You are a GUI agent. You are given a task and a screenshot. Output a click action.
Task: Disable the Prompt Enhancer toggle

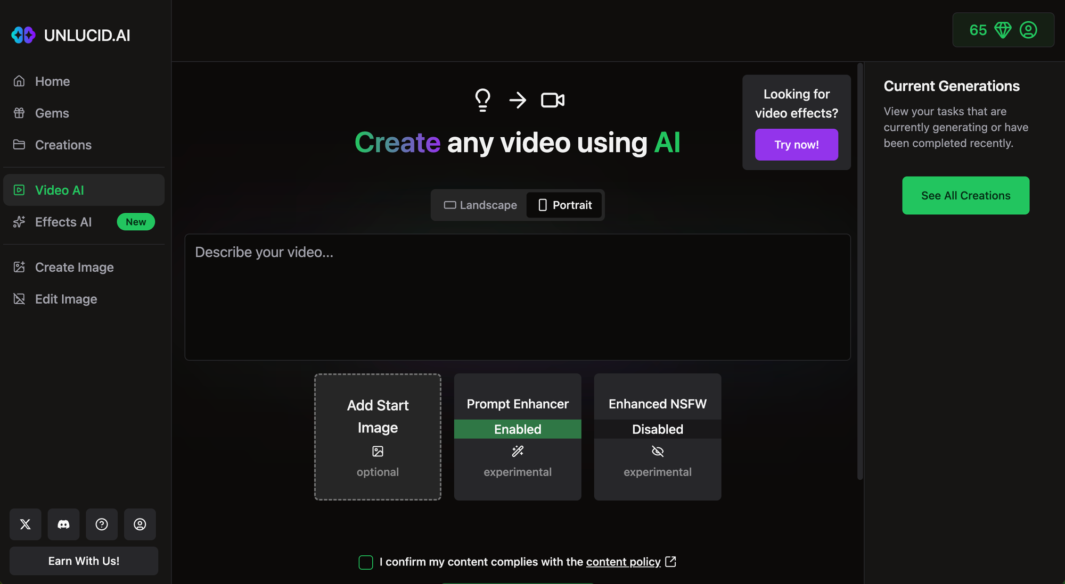[x=517, y=429]
